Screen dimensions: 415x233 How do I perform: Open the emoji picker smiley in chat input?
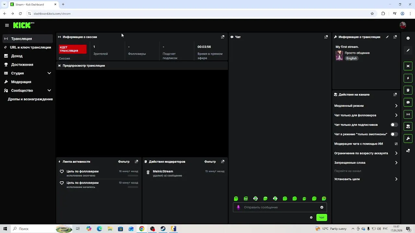322,207
